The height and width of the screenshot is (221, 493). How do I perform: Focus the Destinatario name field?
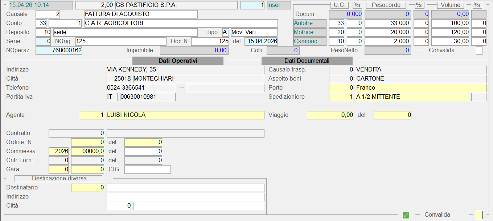pos(185,188)
